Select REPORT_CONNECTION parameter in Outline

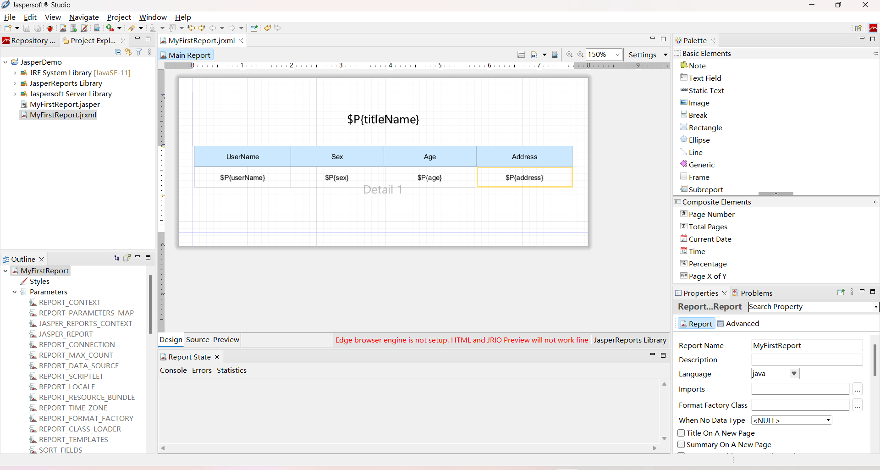pyautogui.click(x=72, y=344)
